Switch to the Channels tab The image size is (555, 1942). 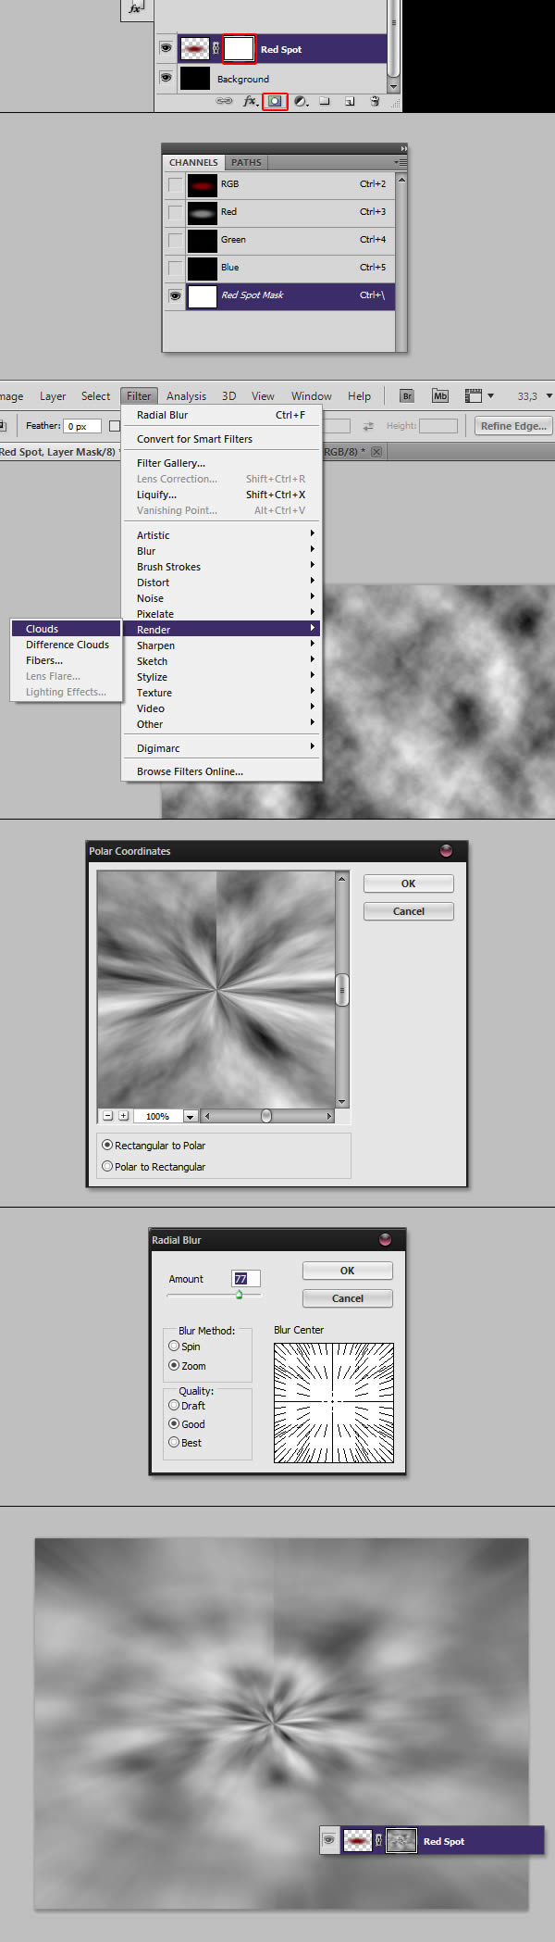point(193,162)
